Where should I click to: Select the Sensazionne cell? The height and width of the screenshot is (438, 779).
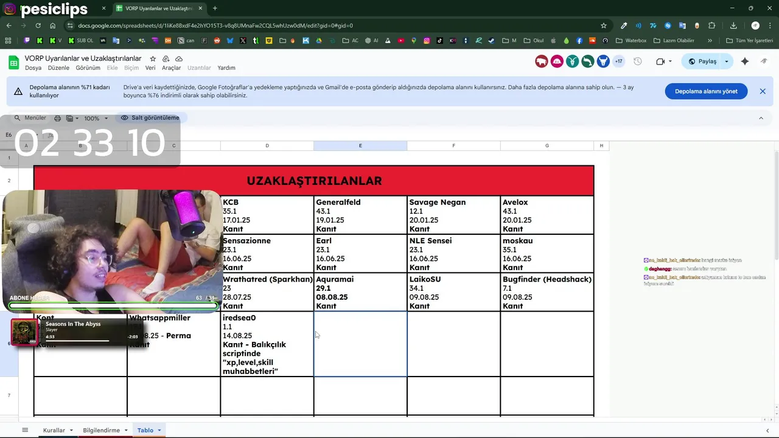point(267,254)
